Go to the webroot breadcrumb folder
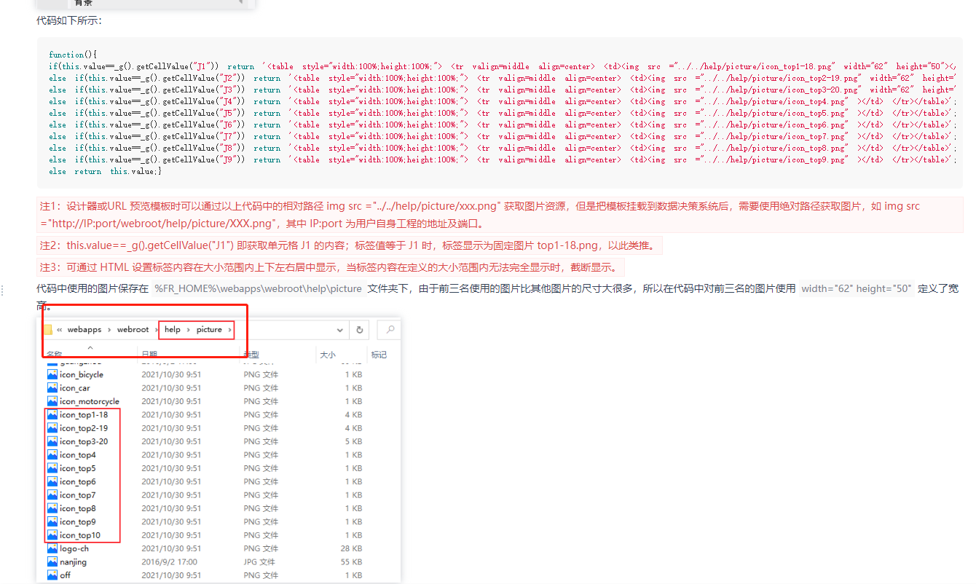Screen dimensions: 976x584 (x=133, y=330)
